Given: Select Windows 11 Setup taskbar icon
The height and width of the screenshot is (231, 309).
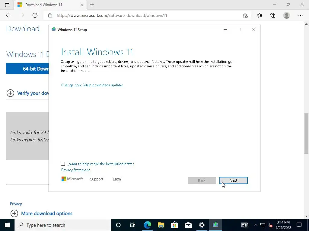Looking at the screenshot, I should click(x=215, y=225).
